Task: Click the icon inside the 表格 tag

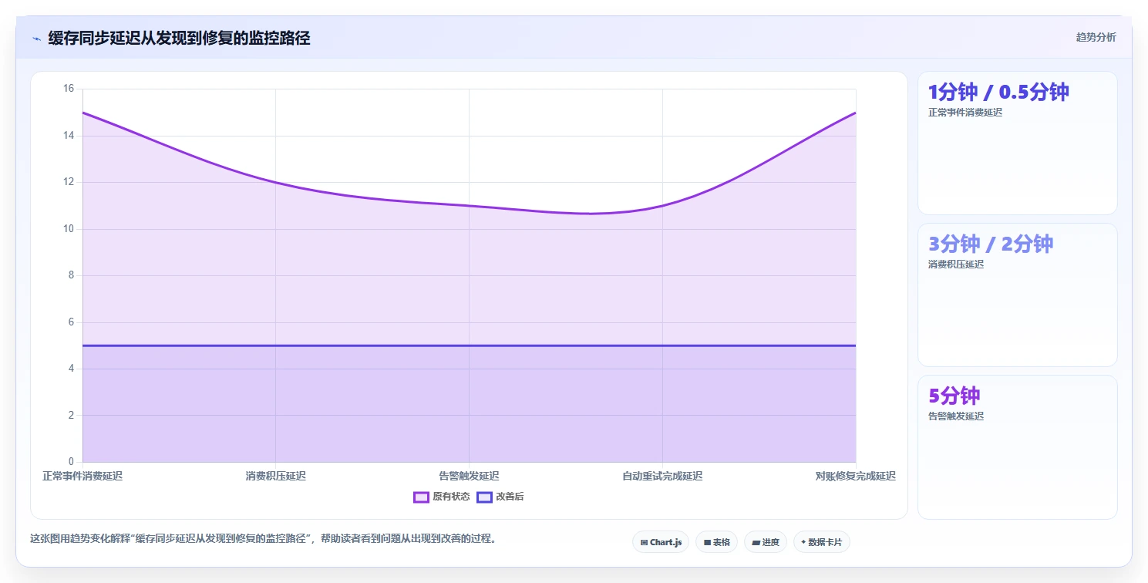Action: [x=707, y=543]
